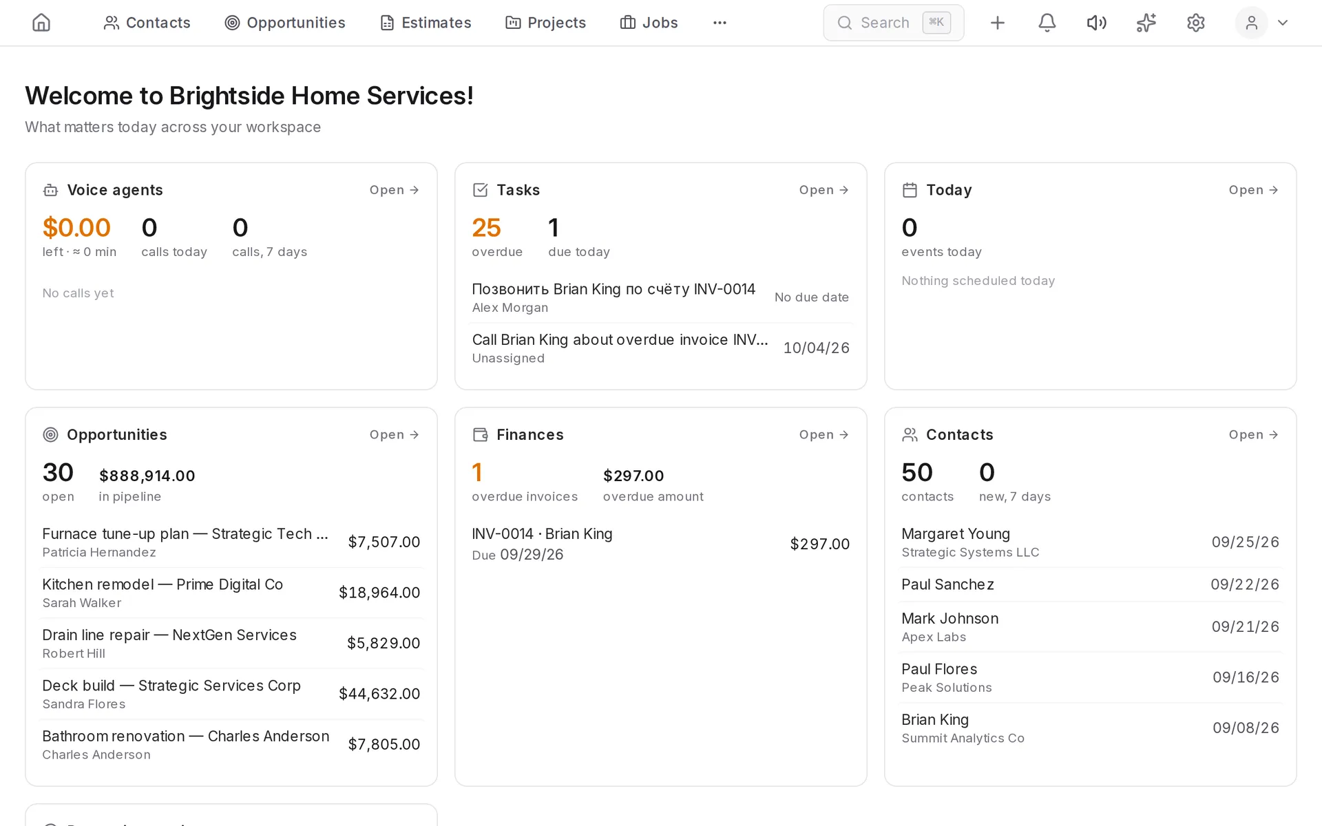The height and width of the screenshot is (826, 1322).
Task: Open contact Brian King of Summit Analytics
Action: (1091, 728)
